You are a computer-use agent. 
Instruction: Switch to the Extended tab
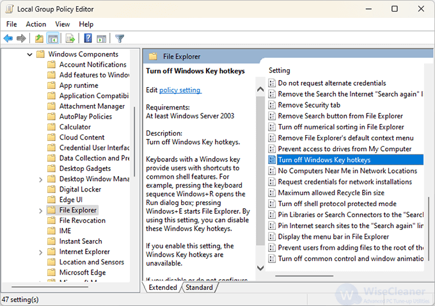coord(163,287)
